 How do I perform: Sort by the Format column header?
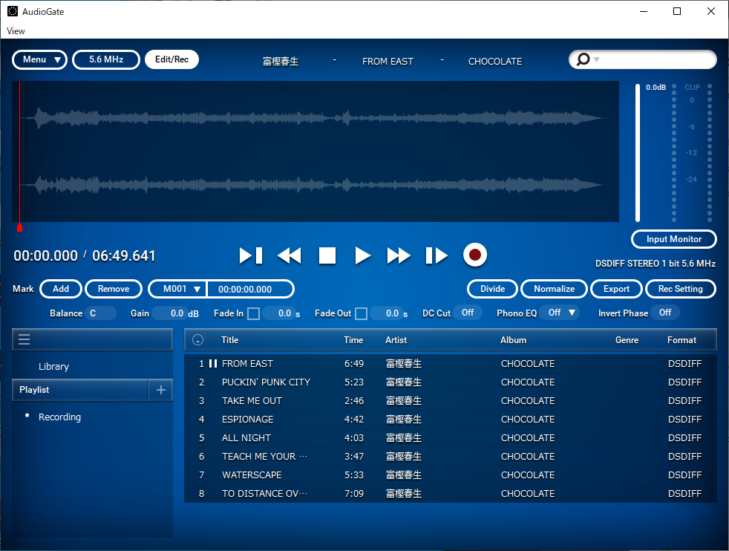click(681, 340)
